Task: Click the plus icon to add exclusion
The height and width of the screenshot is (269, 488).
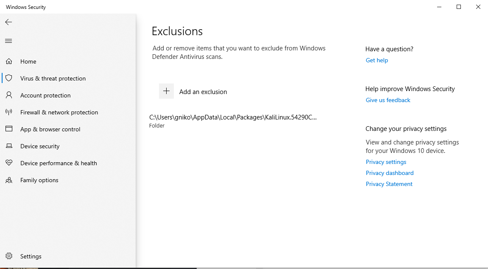Action: pyautogui.click(x=166, y=91)
